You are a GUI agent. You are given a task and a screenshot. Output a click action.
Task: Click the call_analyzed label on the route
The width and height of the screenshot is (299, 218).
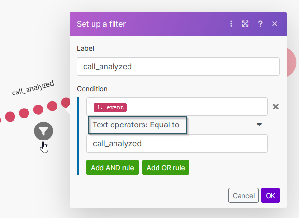click(33, 88)
